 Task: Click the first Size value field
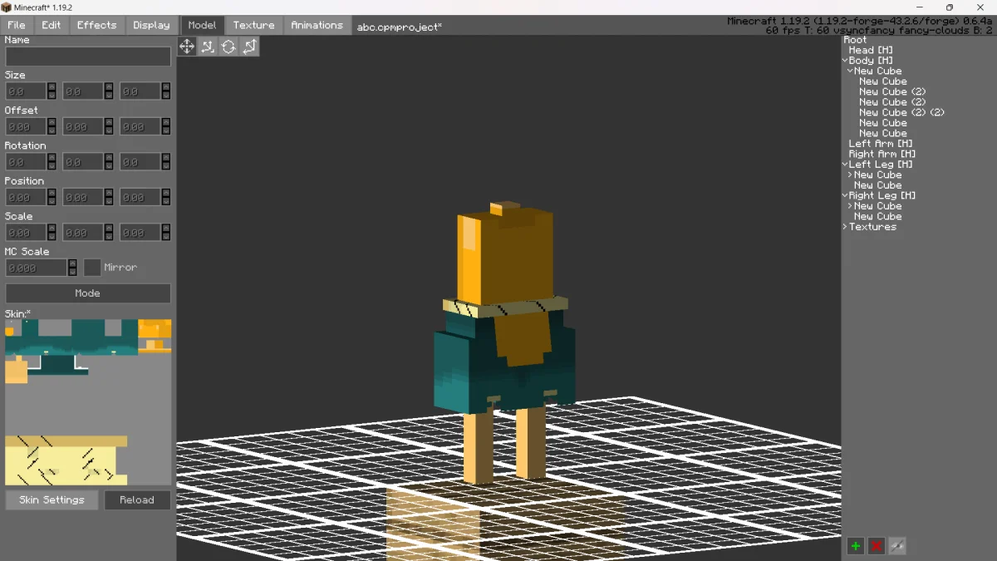26,91
